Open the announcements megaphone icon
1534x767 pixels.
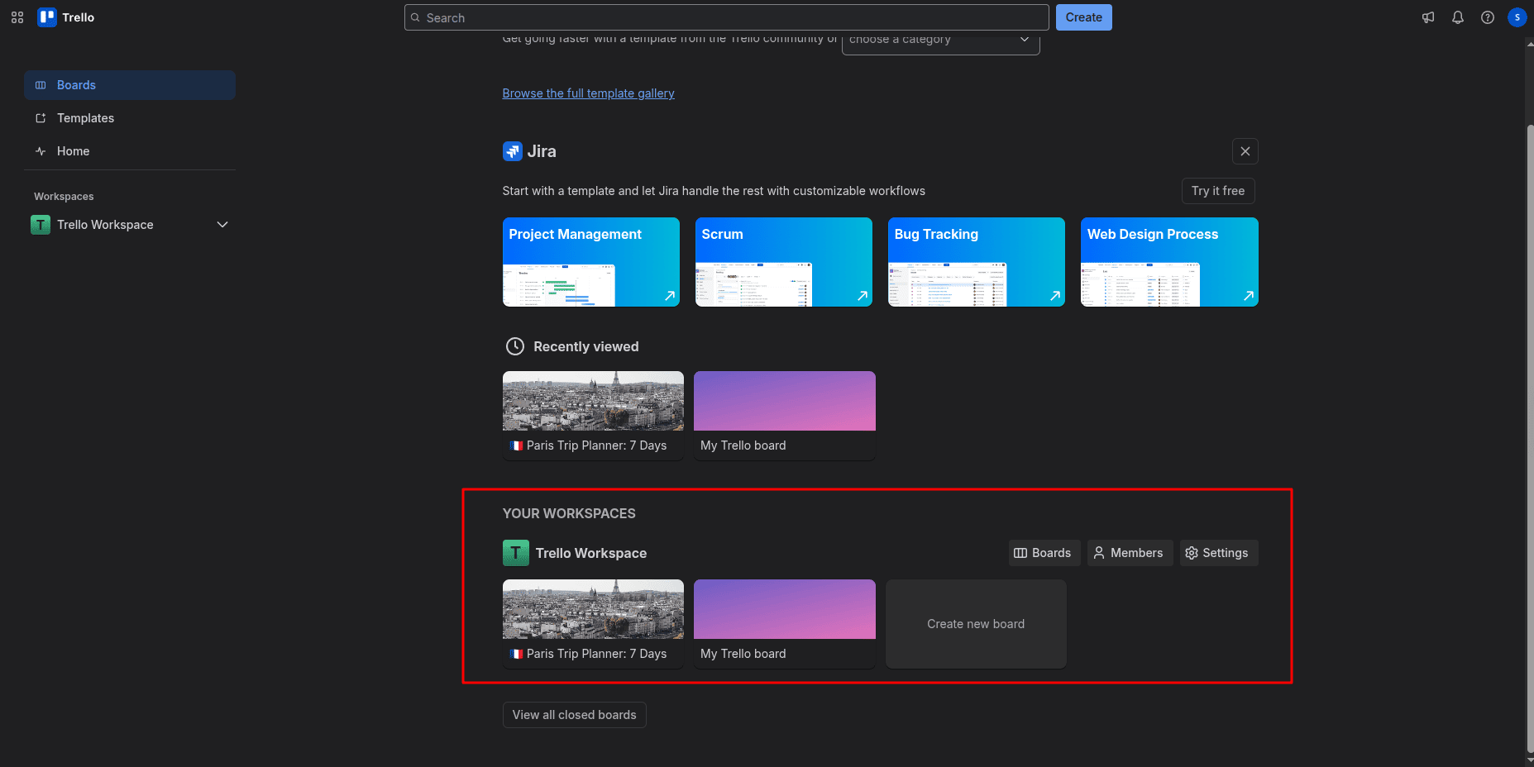(x=1428, y=17)
